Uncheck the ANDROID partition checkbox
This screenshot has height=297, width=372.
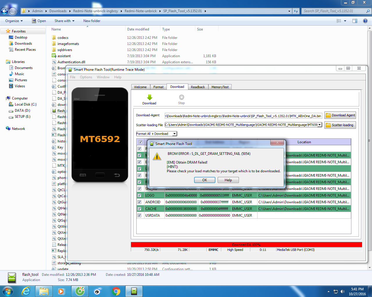click(139, 202)
